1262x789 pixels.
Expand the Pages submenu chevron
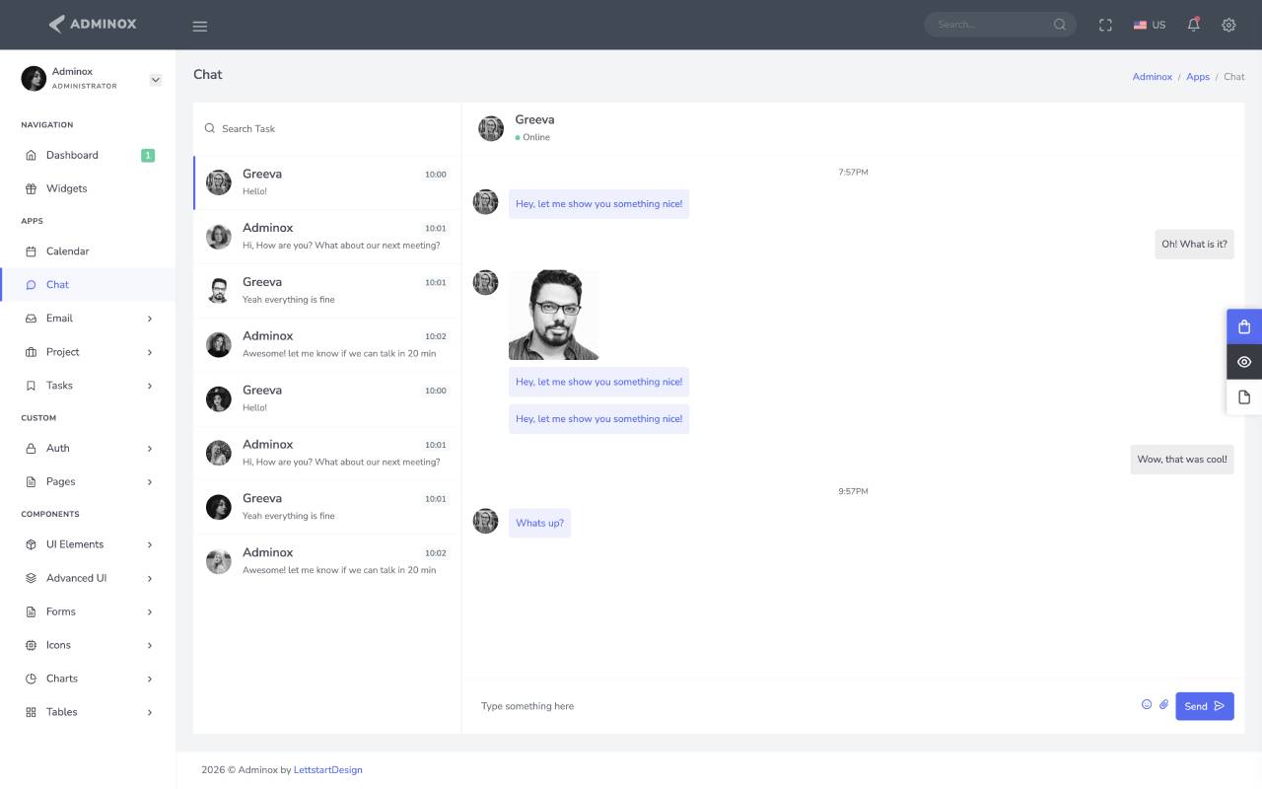pos(150,481)
